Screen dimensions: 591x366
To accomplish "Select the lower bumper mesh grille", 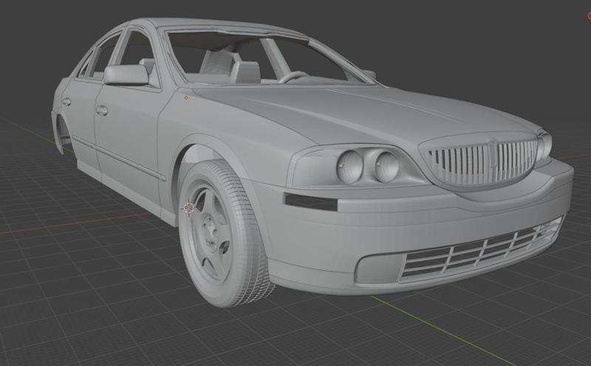I will [481, 249].
